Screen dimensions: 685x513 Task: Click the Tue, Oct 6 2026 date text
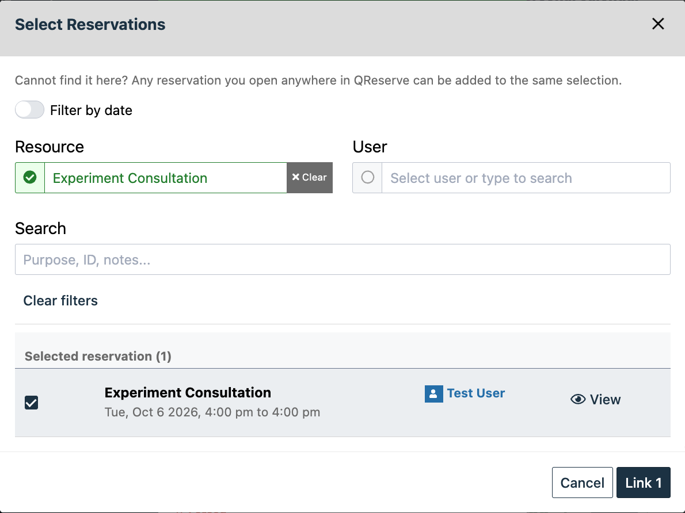click(x=212, y=412)
